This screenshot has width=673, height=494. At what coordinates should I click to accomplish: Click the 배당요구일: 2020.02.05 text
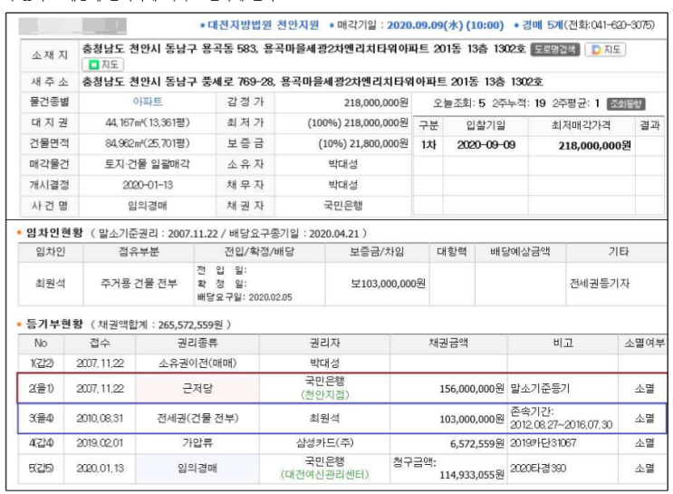coord(245,297)
